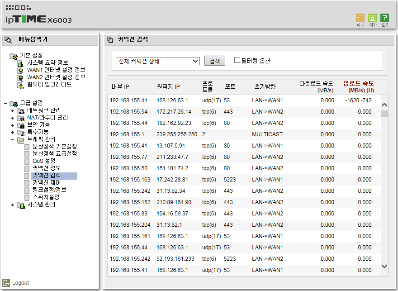Click the connection list scroll down arrow
Screen dimensions: 398x291
384,266
